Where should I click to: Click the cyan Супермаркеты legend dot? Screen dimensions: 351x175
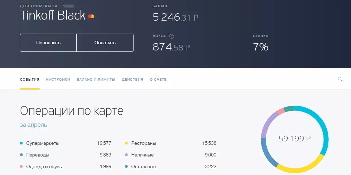click(21, 143)
